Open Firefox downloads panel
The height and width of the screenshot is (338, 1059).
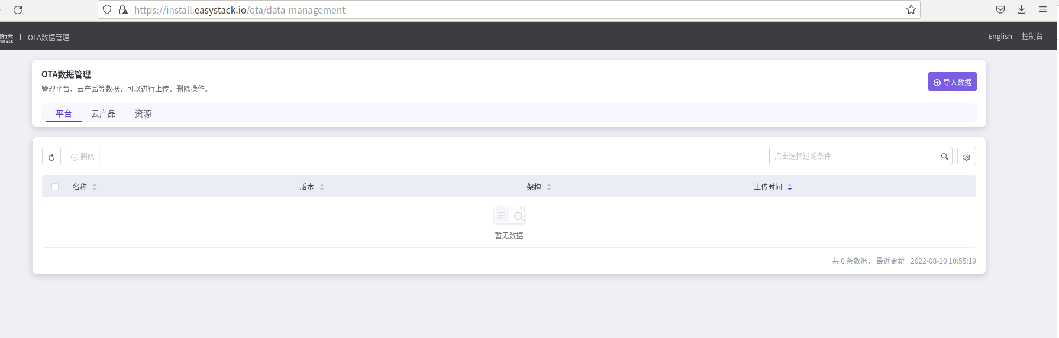[x=1022, y=9]
